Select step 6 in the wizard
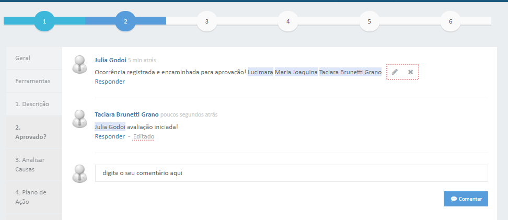Screen dimensions: 508x220 click(451, 21)
